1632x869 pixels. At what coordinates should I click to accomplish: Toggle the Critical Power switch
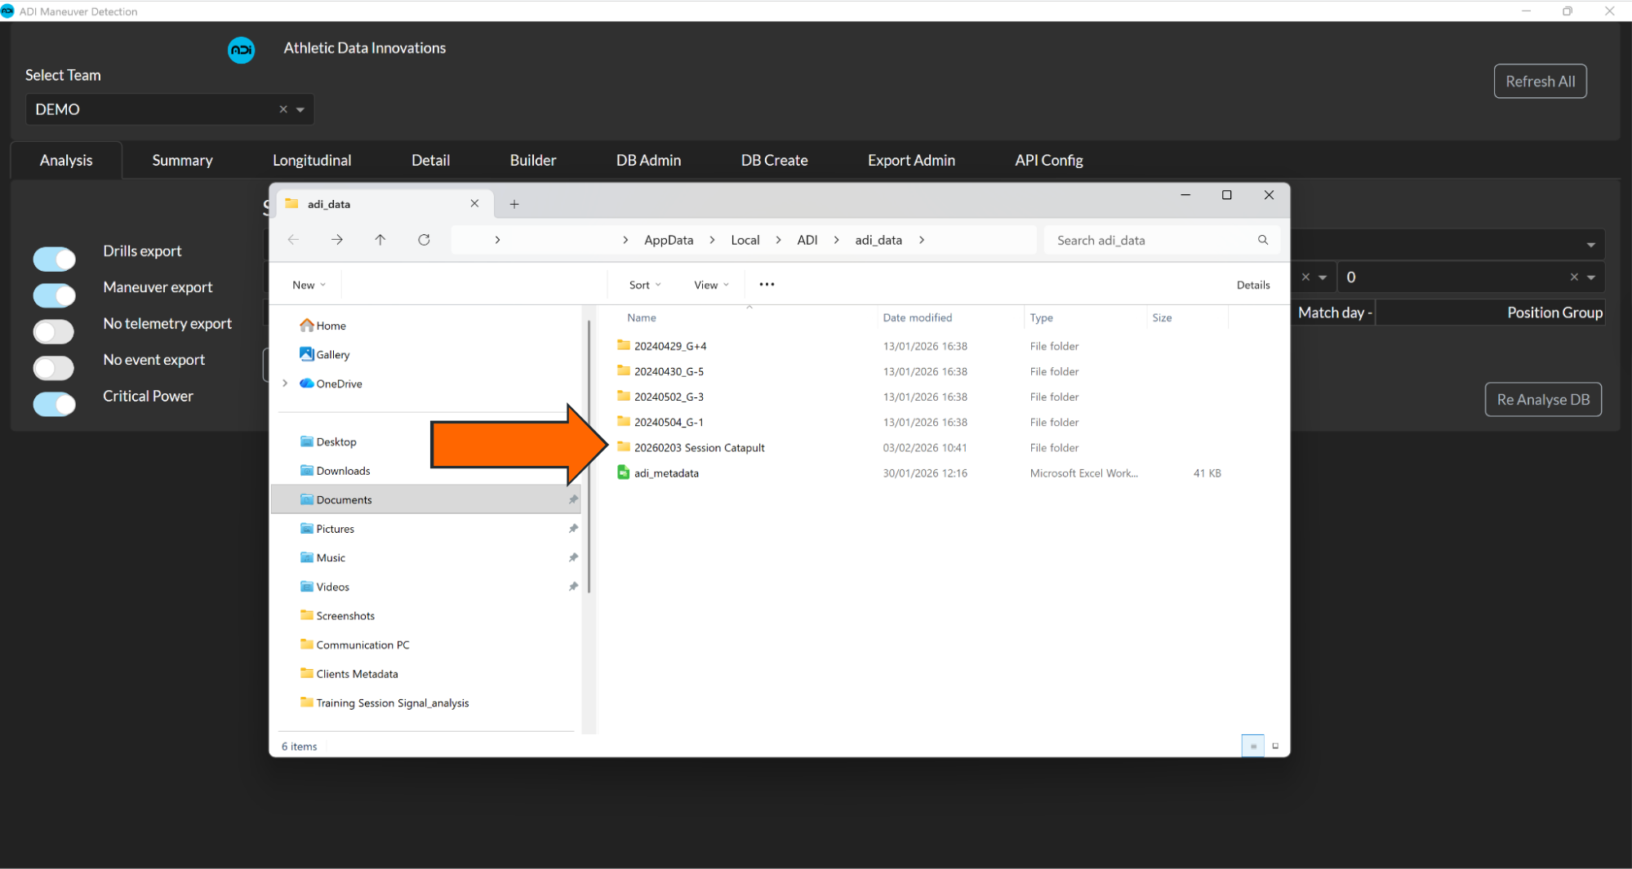[x=54, y=404]
